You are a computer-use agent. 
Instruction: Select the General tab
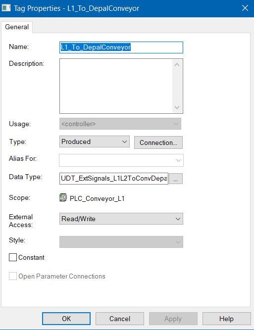point(17,27)
